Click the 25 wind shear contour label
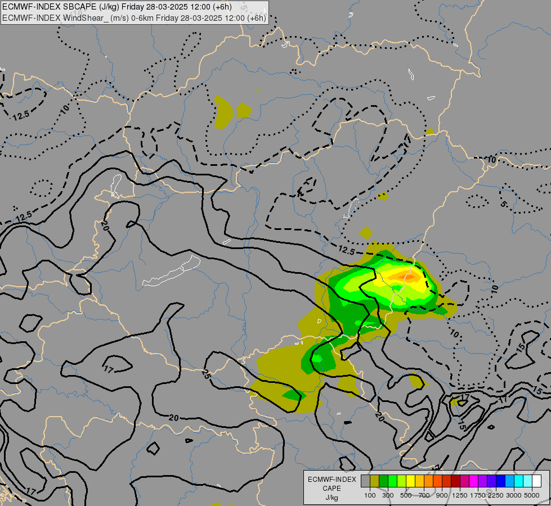This screenshot has height=506, width=551. click(206, 374)
